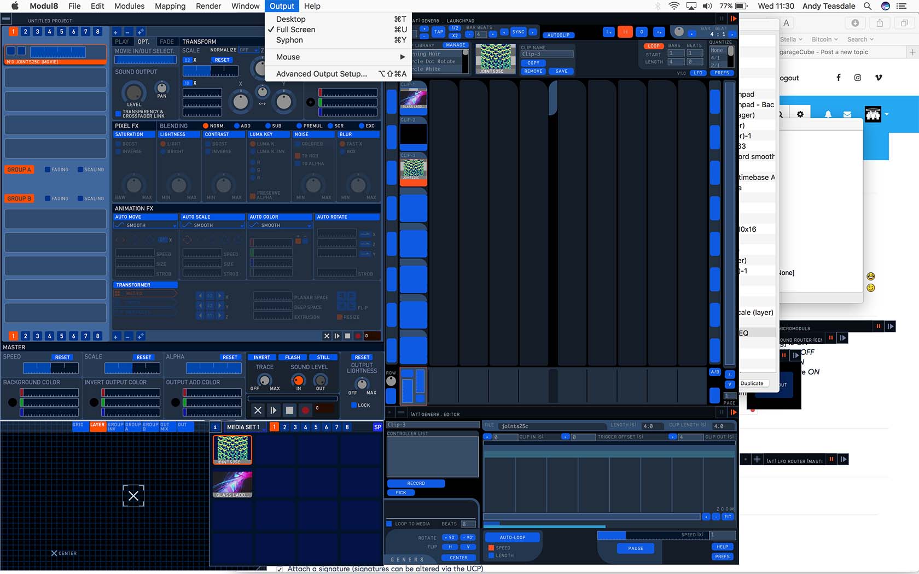This screenshot has height=574, width=919.
Task: Click MANAGE in Launchpad library
Action: [455, 45]
